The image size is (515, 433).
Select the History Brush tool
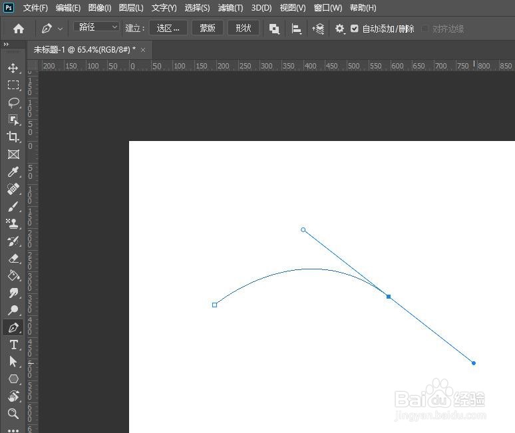click(x=13, y=241)
